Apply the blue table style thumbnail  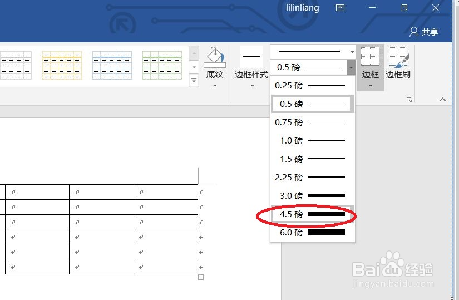tap(112, 65)
